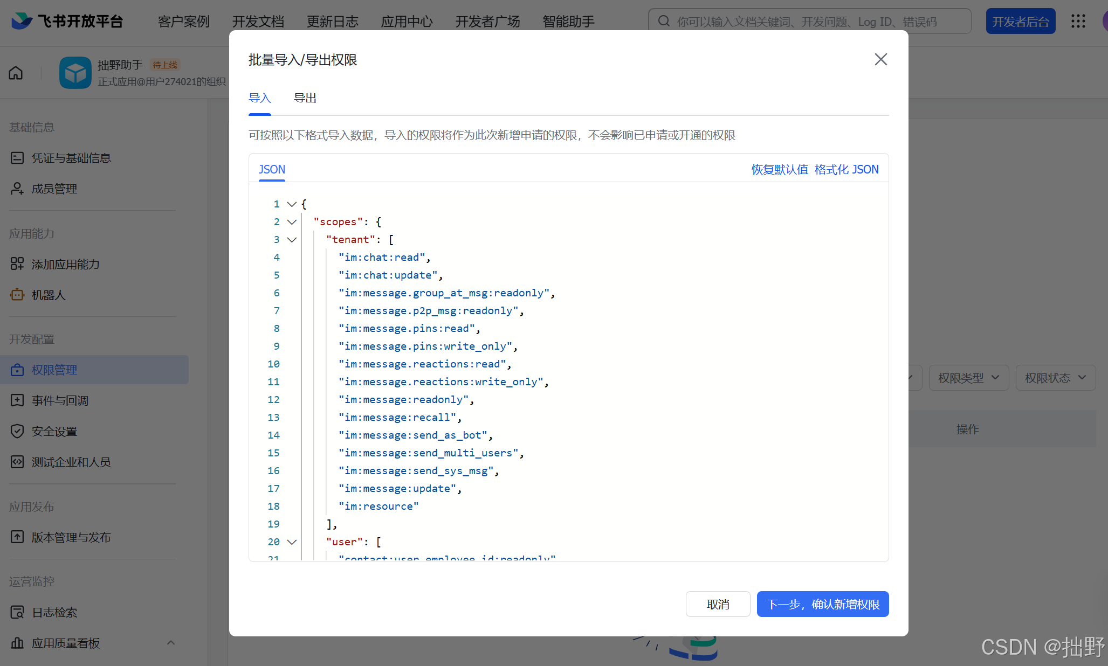This screenshot has height=666, width=1108.
Task: Click 格式化 JSON link
Action: (x=847, y=169)
